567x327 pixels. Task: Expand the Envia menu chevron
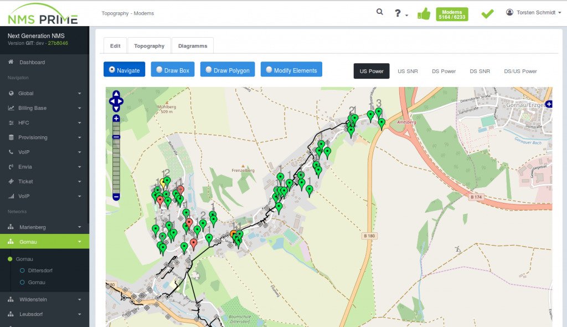80,167
